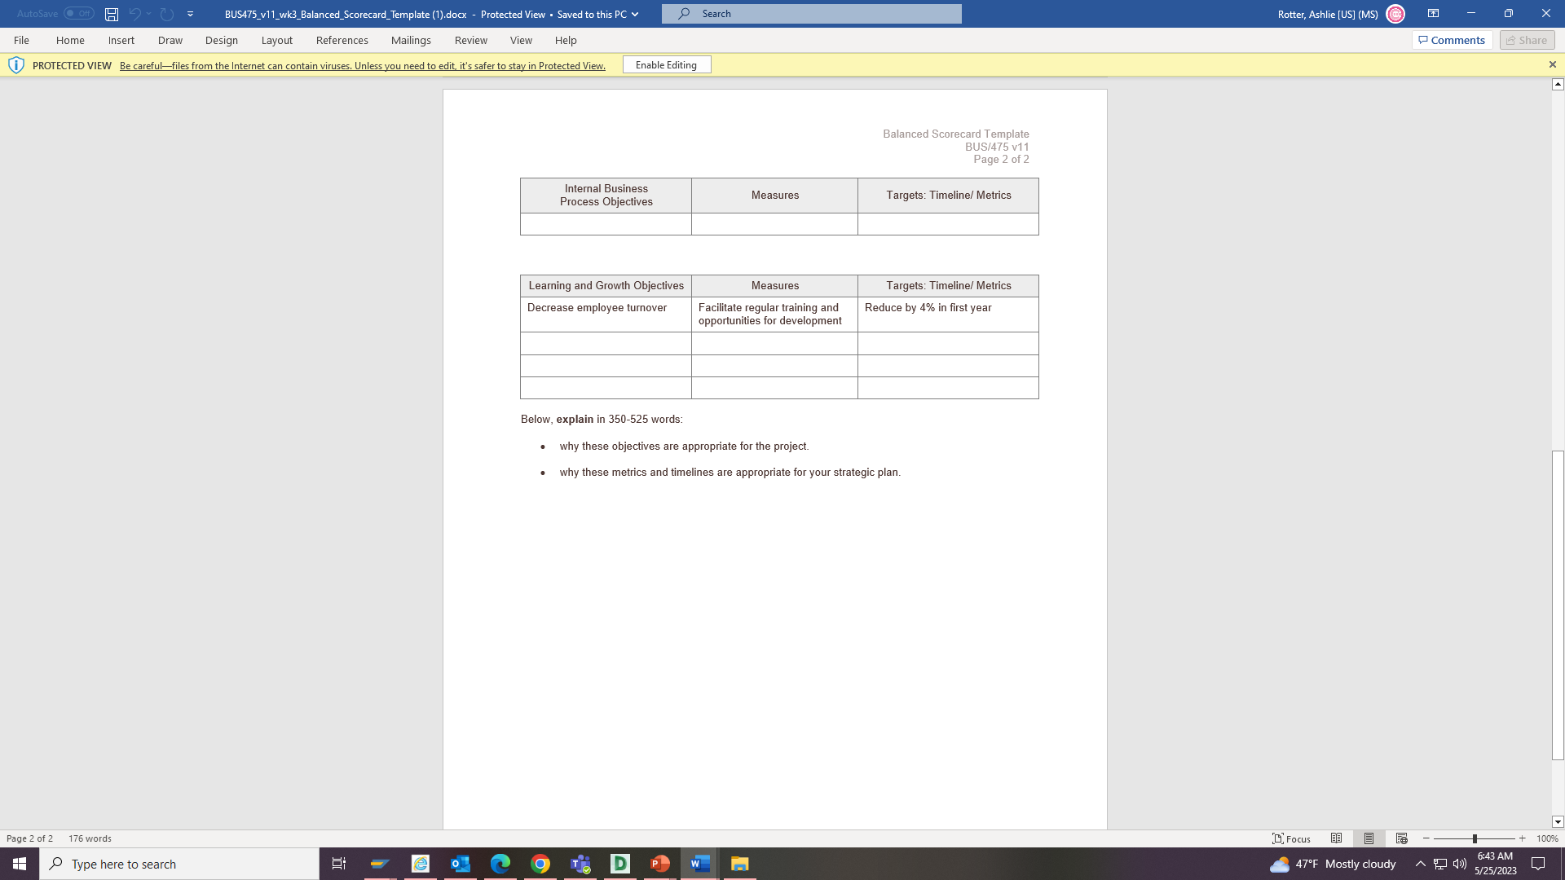The width and height of the screenshot is (1565, 880).
Task: Switch to Read Mode from the status bar
Action: (x=1335, y=838)
